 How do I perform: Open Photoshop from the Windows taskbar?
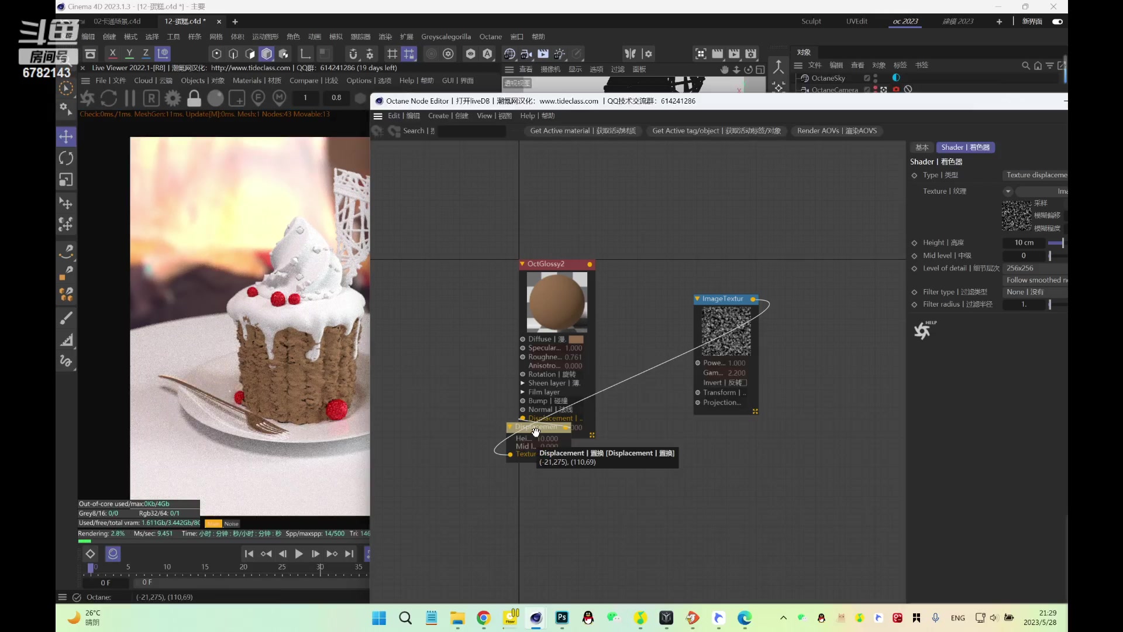point(562,617)
